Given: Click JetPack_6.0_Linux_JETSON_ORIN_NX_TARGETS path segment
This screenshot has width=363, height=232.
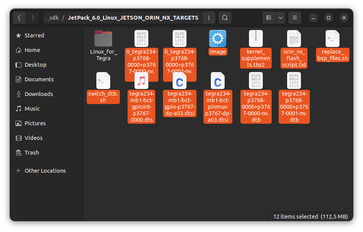Looking at the screenshot, I should pyautogui.click(x=133, y=18).
